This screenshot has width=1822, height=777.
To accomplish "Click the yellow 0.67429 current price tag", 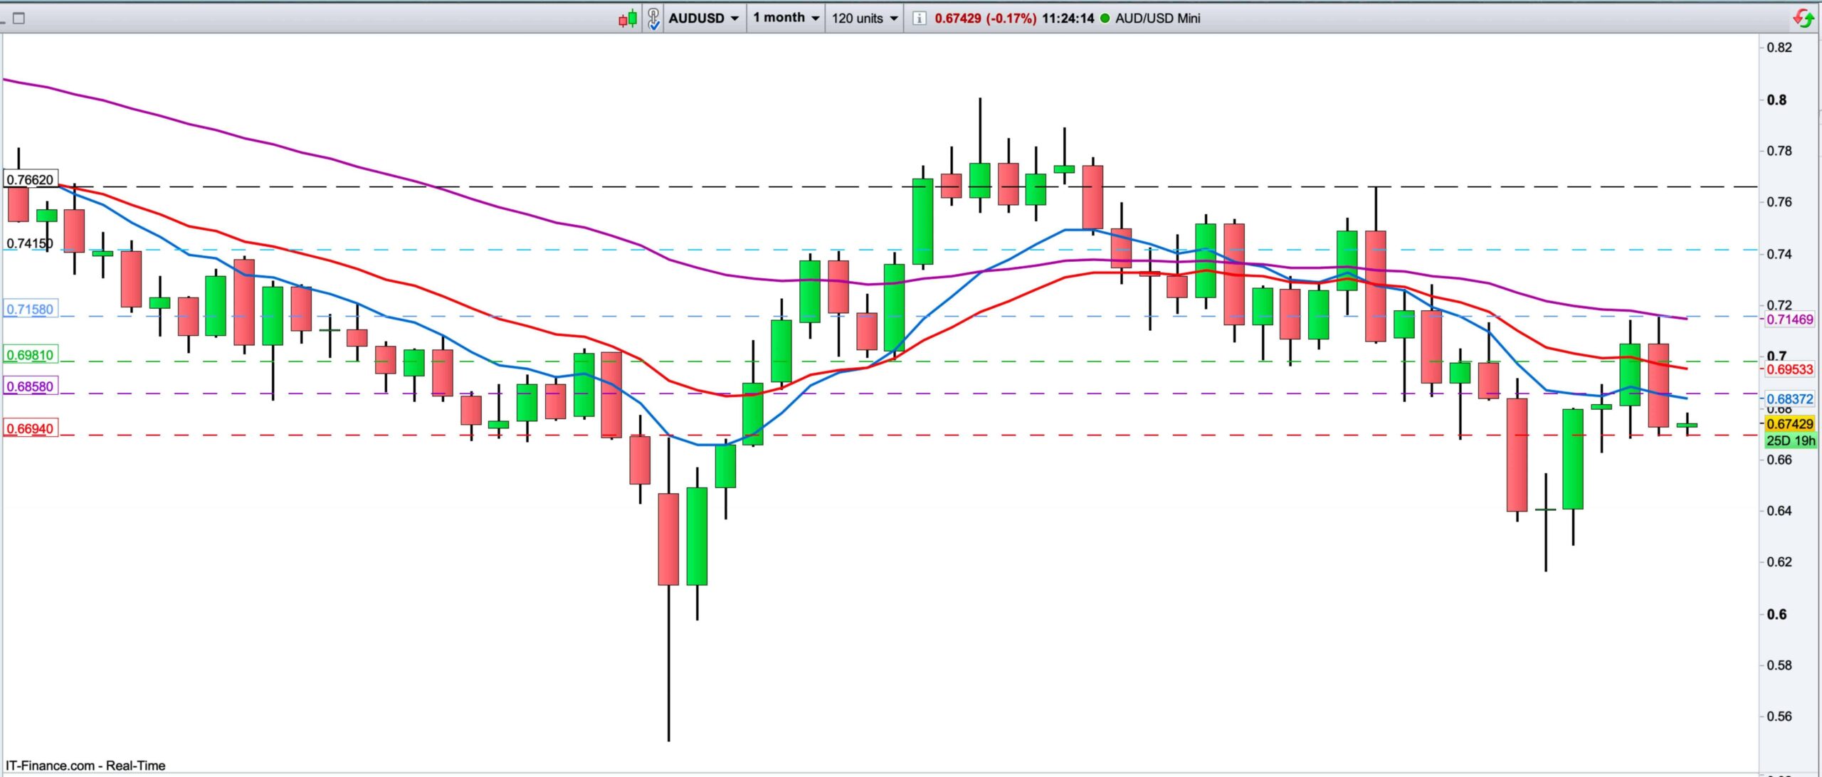I will (x=1790, y=424).
